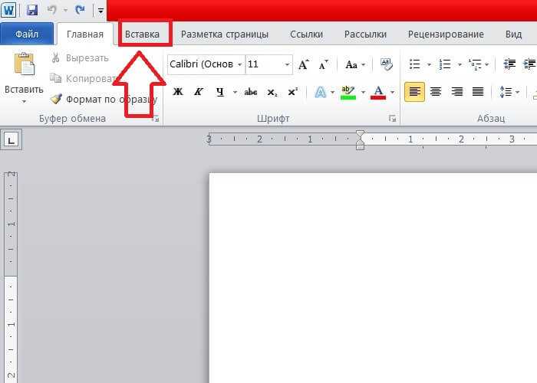The image size is (537, 383).
Task: Save the document with the floppy disk icon
Action: tap(32, 10)
